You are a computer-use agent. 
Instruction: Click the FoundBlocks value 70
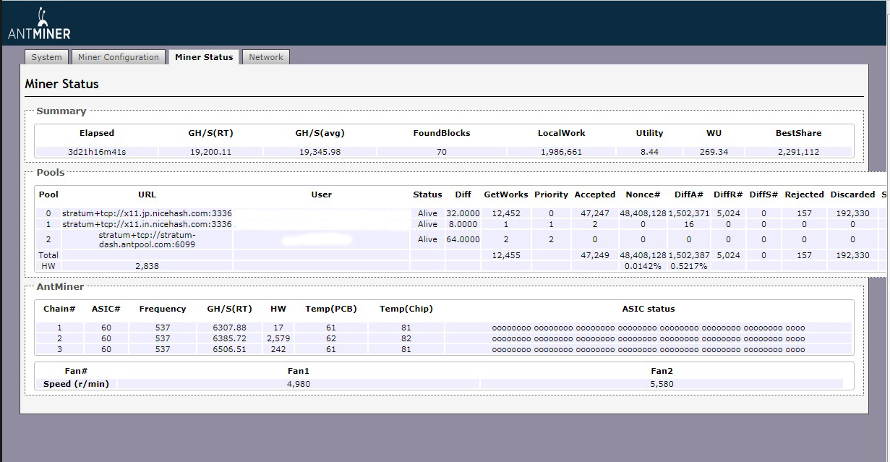point(441,152)
